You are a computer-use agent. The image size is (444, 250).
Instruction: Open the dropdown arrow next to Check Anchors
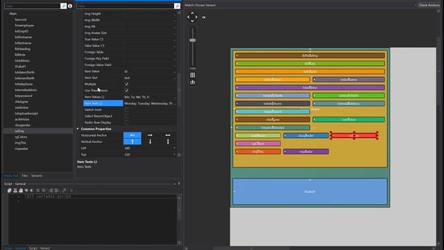coord(416,5)
